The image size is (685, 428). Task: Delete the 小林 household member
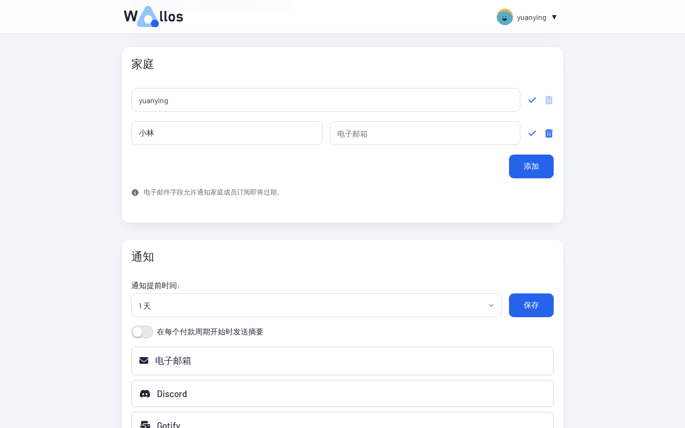(x=549, y=133)
